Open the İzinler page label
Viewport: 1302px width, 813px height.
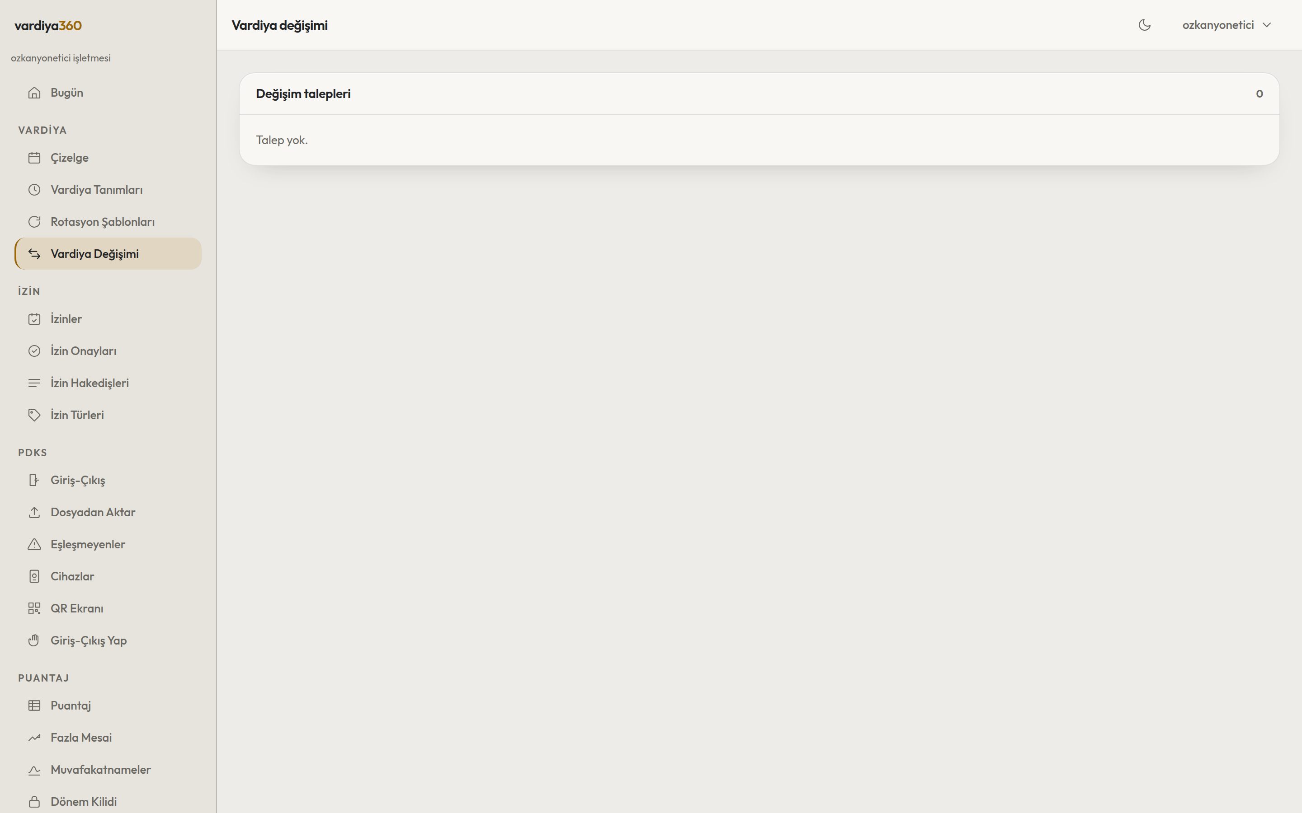point(66,319)
